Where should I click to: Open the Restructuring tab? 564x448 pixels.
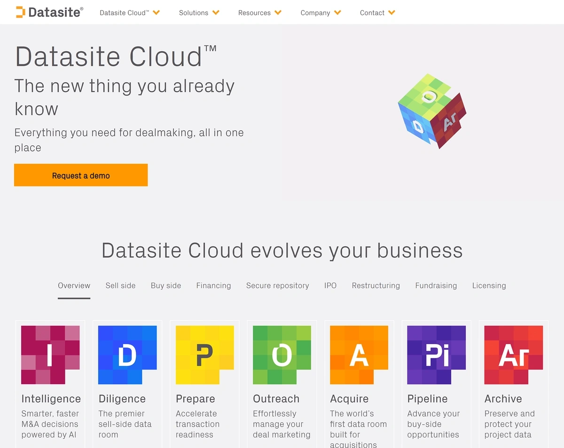click(376, 285)
